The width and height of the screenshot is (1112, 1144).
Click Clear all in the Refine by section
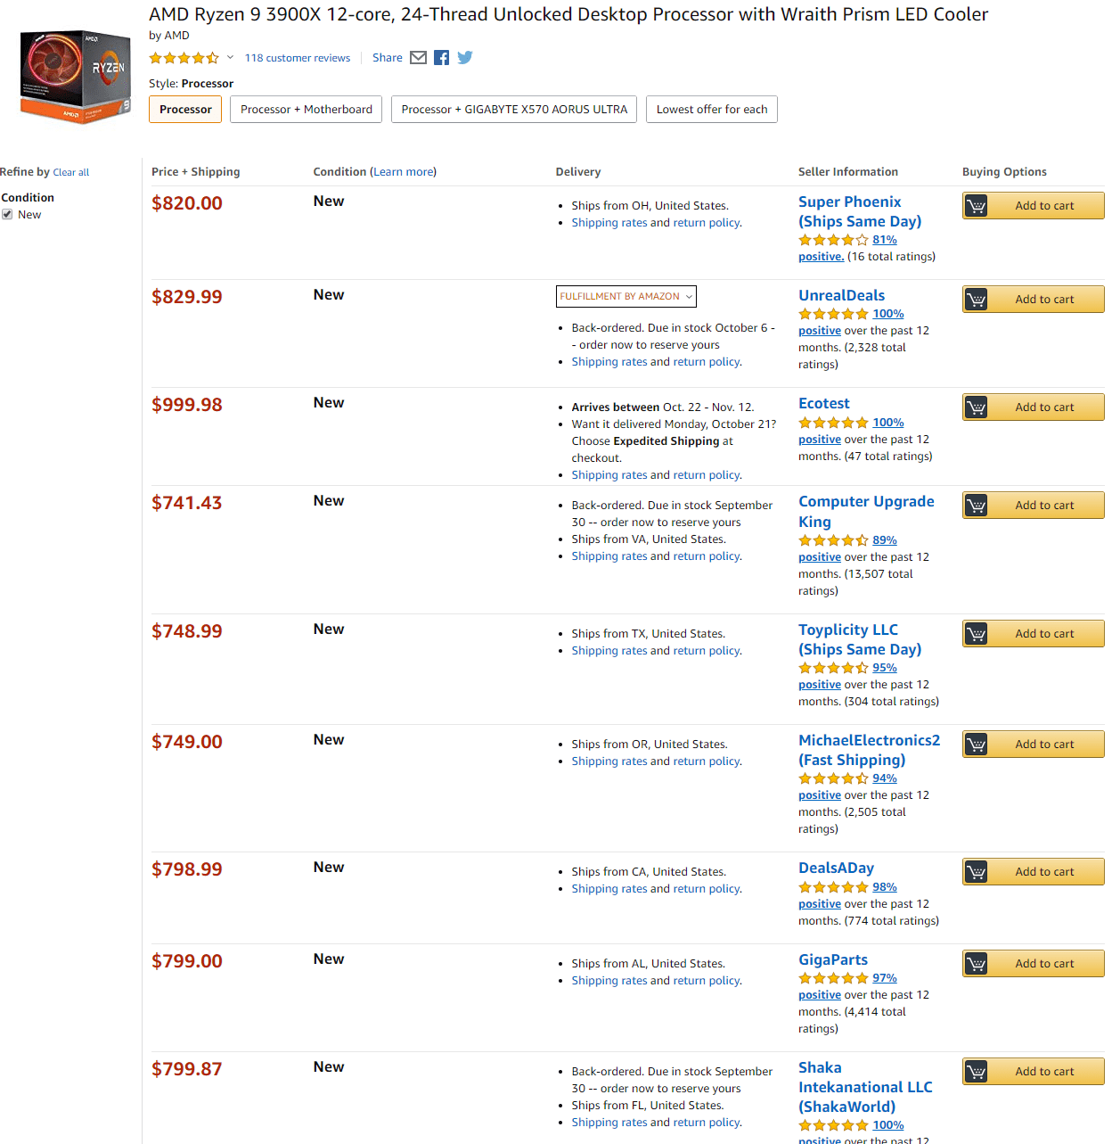pos(70,172)
